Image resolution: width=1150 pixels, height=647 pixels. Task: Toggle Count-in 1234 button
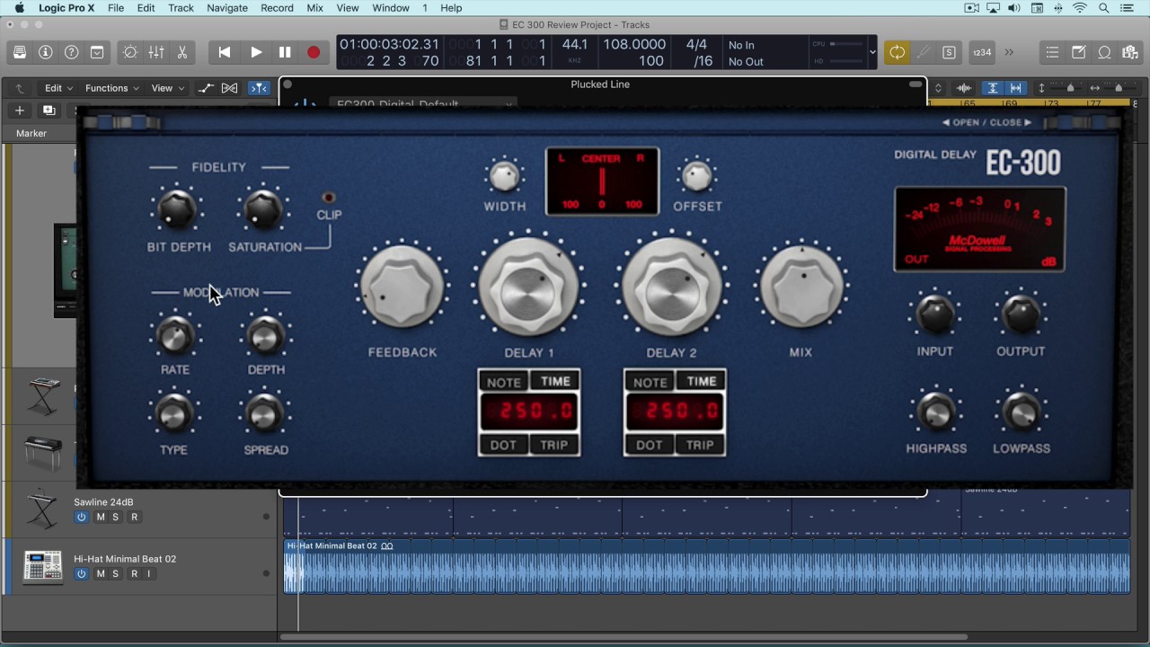point(982,52)
